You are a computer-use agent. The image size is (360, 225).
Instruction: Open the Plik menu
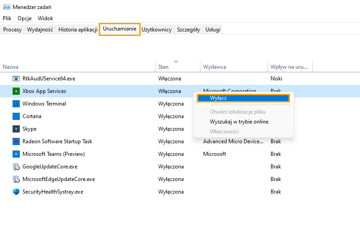(x=7, y=18)
